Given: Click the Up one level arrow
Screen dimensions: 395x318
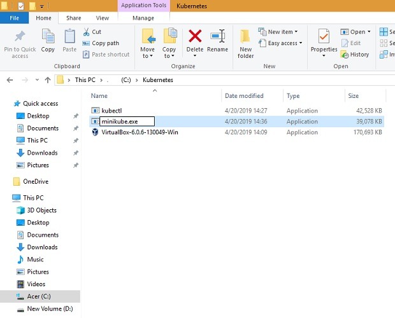Looking at the screenshot, I should point(48,80).
